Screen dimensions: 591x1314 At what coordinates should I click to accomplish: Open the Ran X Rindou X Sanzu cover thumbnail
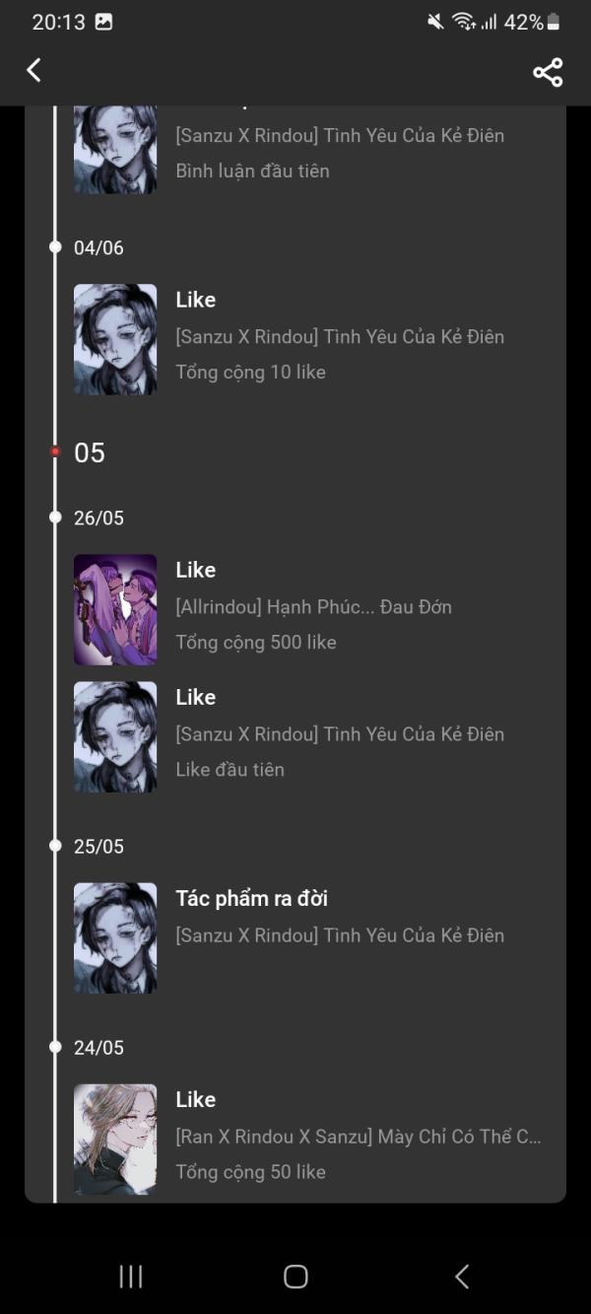115,1140
